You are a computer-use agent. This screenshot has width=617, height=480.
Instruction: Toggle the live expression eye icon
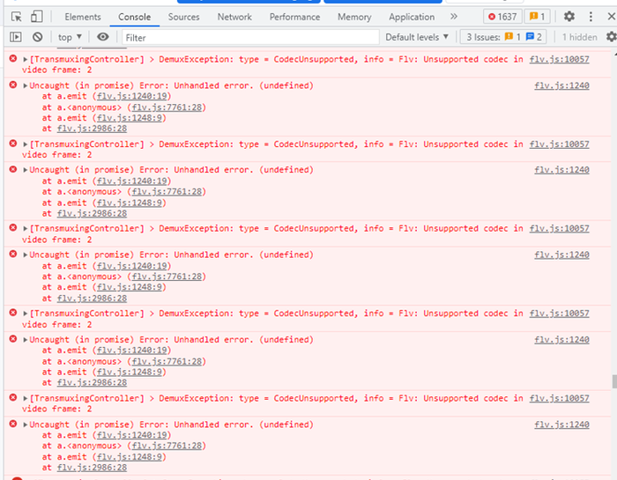coord(103,37)
